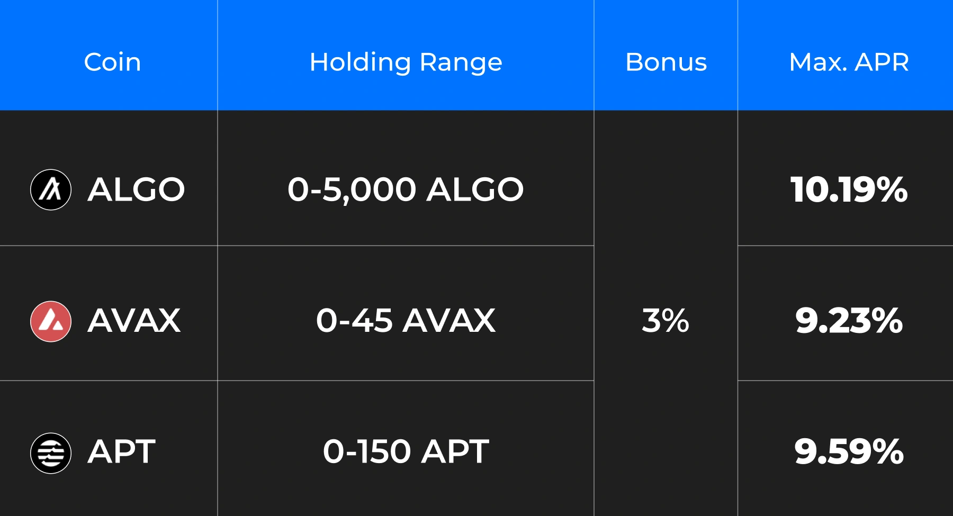Select the 9.59% max APR value

click(849, 452)
